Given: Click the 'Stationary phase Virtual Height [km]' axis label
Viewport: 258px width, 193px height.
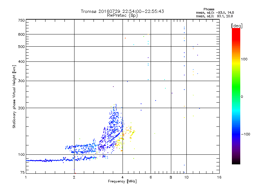Looking at the screenshot, I should (14, 96).
